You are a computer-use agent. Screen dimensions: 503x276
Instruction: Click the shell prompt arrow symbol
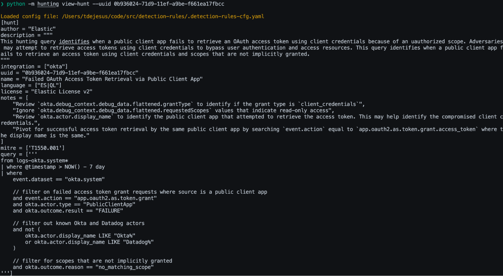[x=2, y=4]
